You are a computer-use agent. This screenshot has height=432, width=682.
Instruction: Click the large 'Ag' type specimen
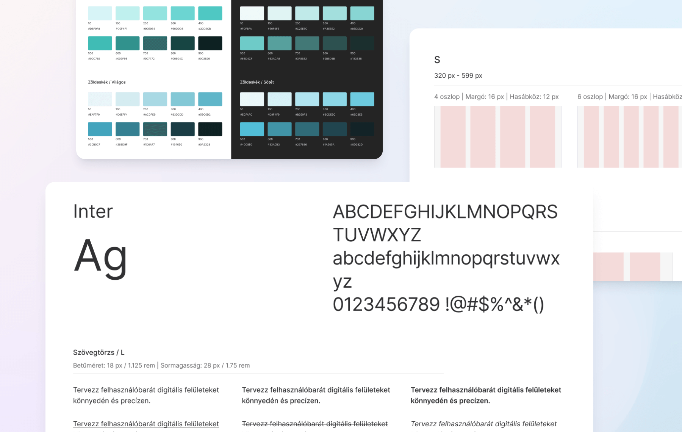tap(100, 258)
